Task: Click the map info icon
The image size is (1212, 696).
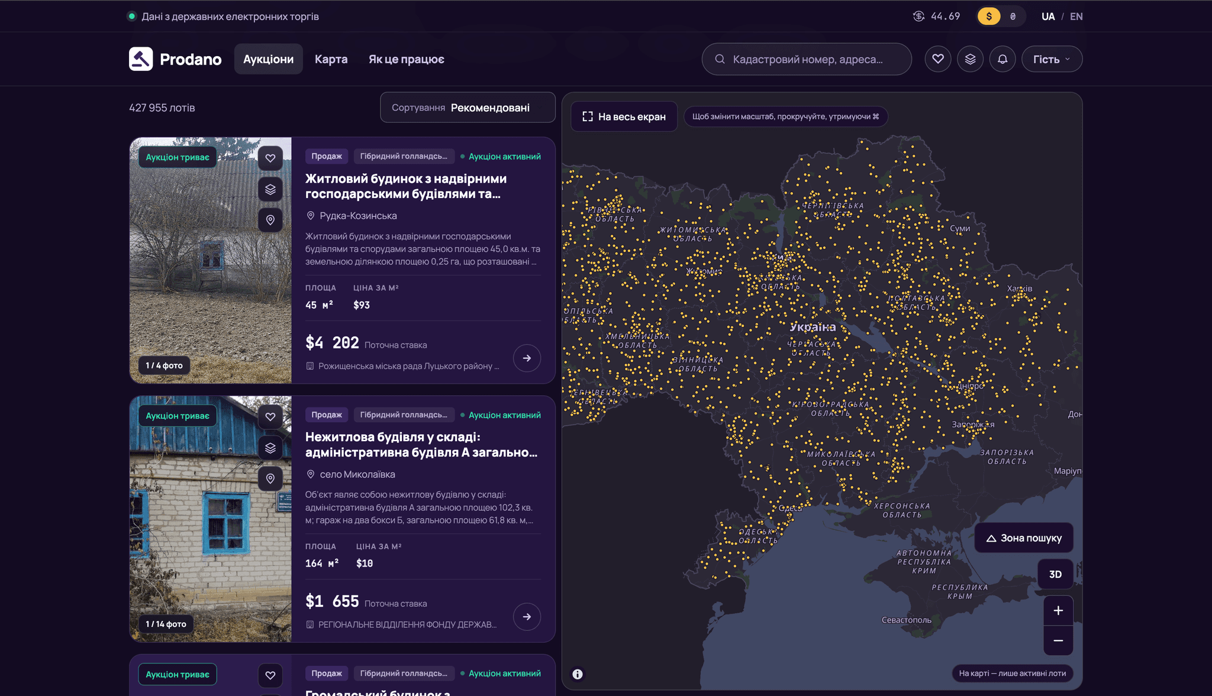Action: 578,674
